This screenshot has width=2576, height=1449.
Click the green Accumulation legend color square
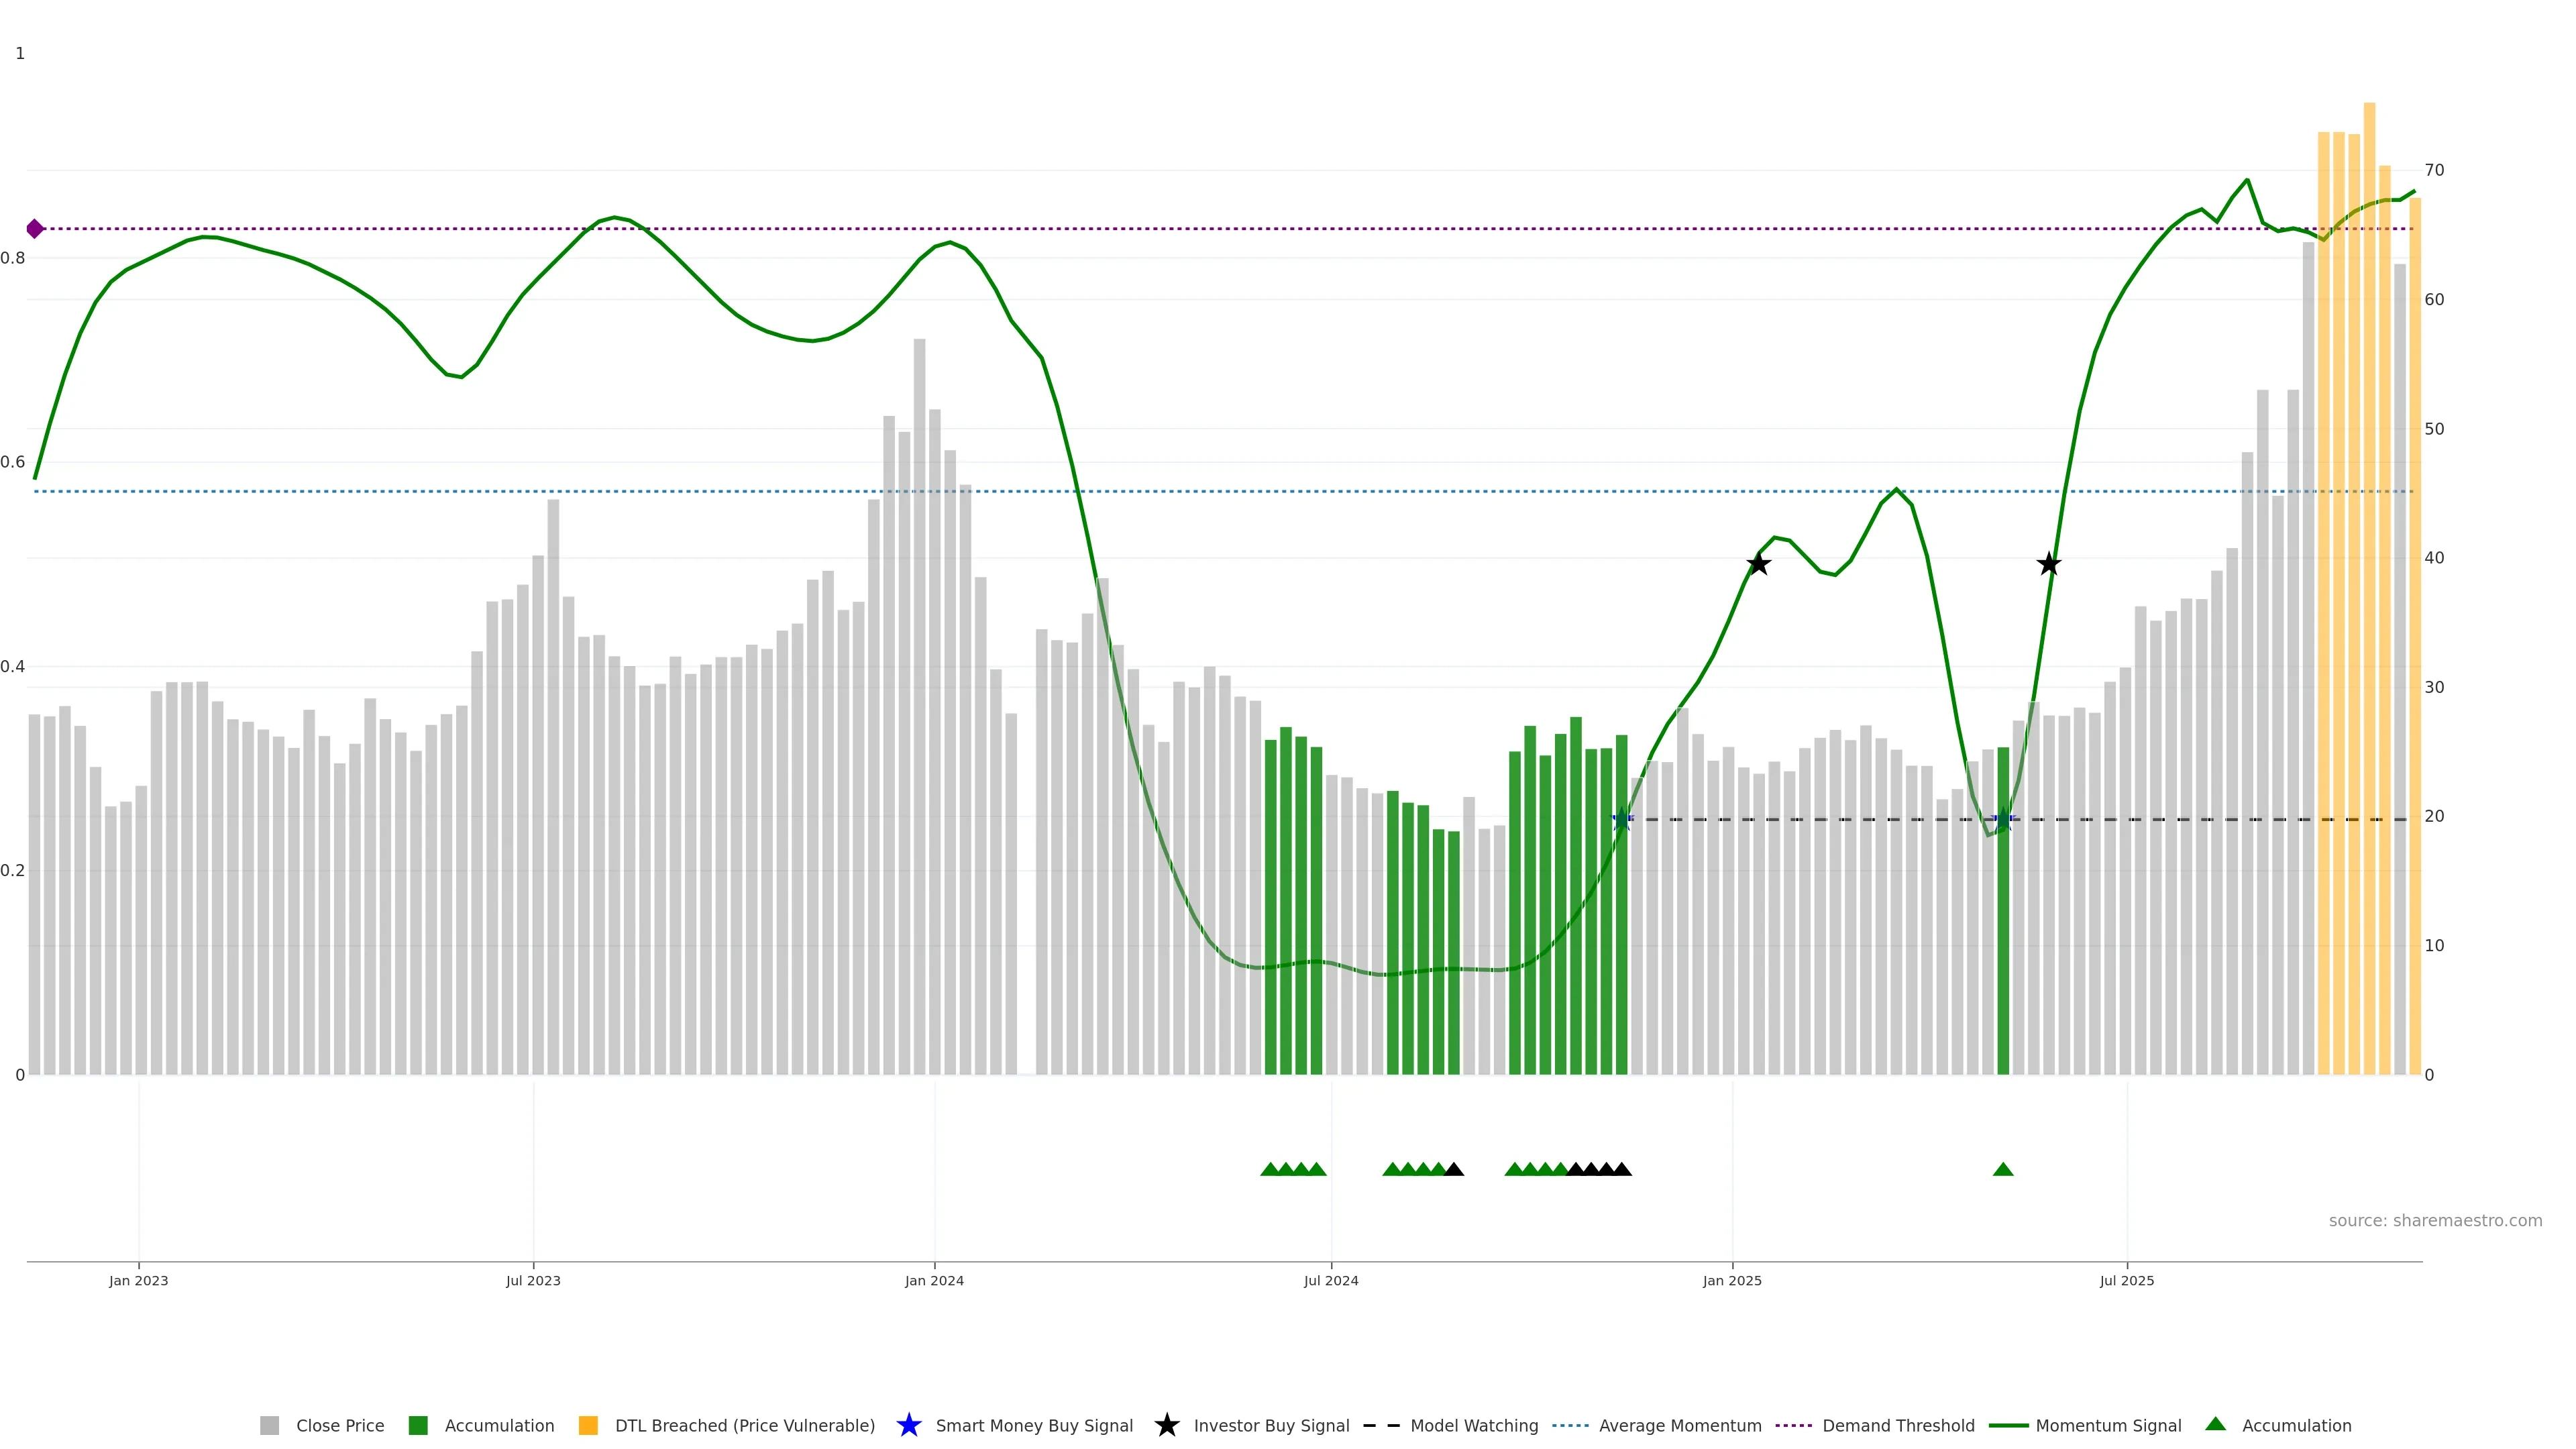point(418,1425)
